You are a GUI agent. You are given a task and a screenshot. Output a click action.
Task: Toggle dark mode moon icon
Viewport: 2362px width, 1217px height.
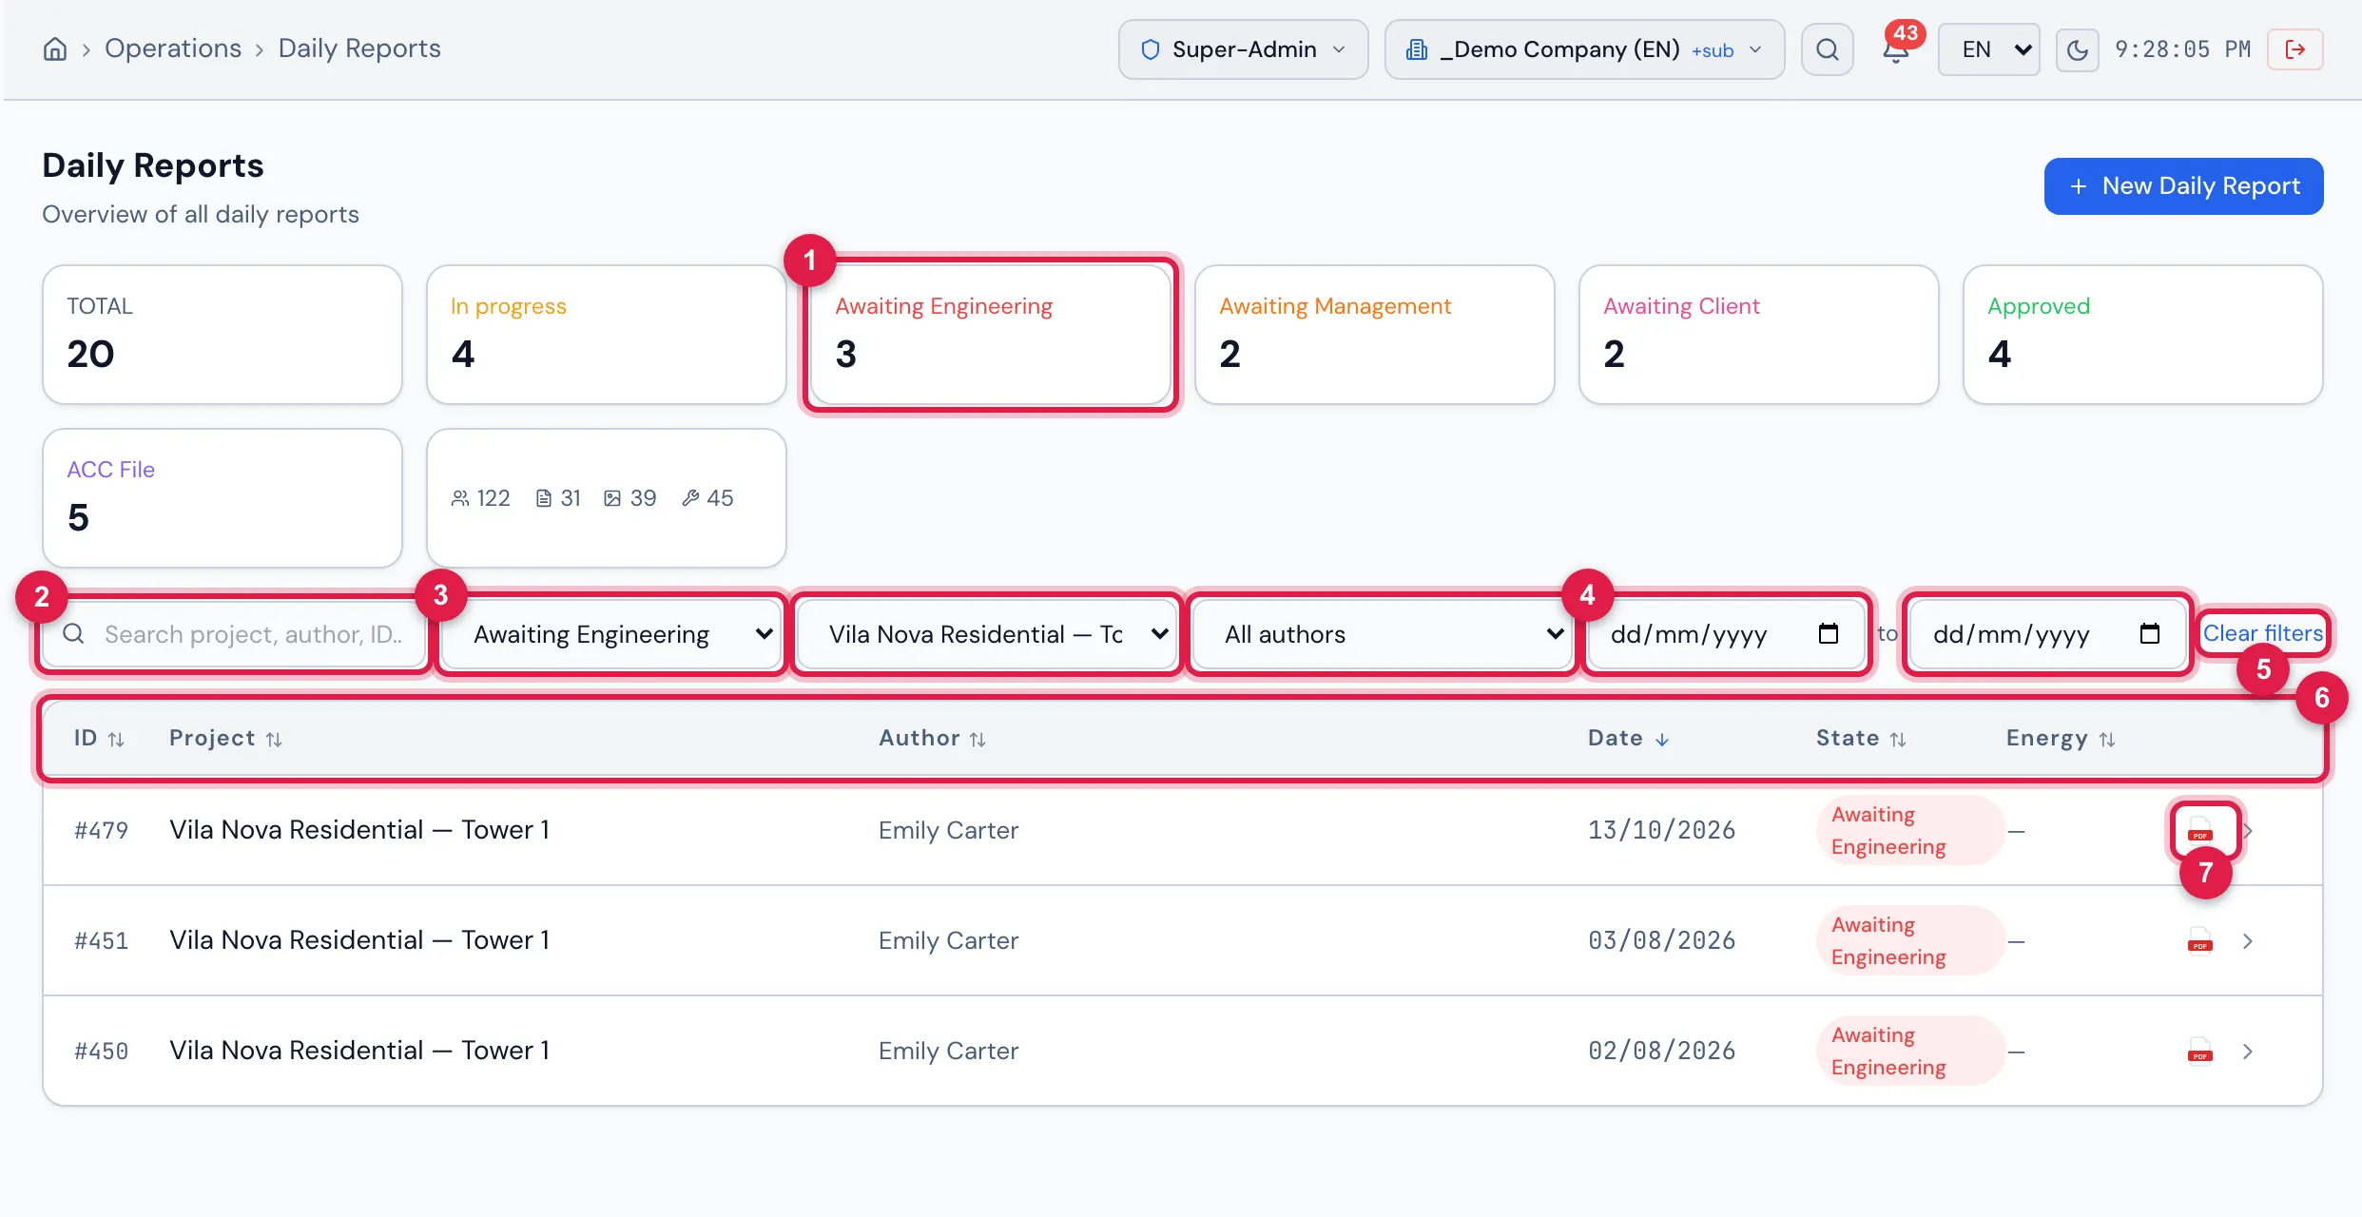tap(2078, 49)
